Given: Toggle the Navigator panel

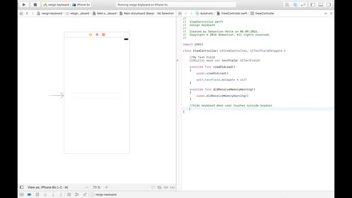Looking at the screenshot, I should tap(313, 5).
